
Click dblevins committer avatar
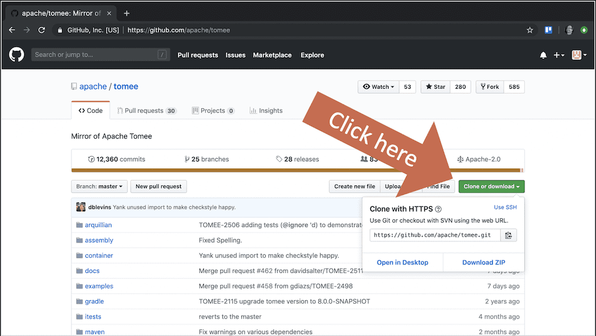[80, 207]
